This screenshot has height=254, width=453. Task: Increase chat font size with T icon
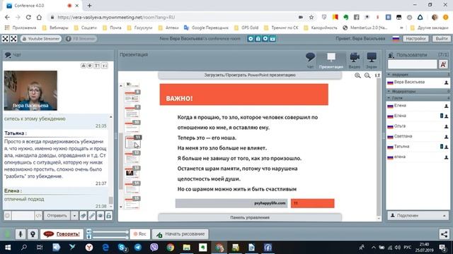(x=97, y=66)
